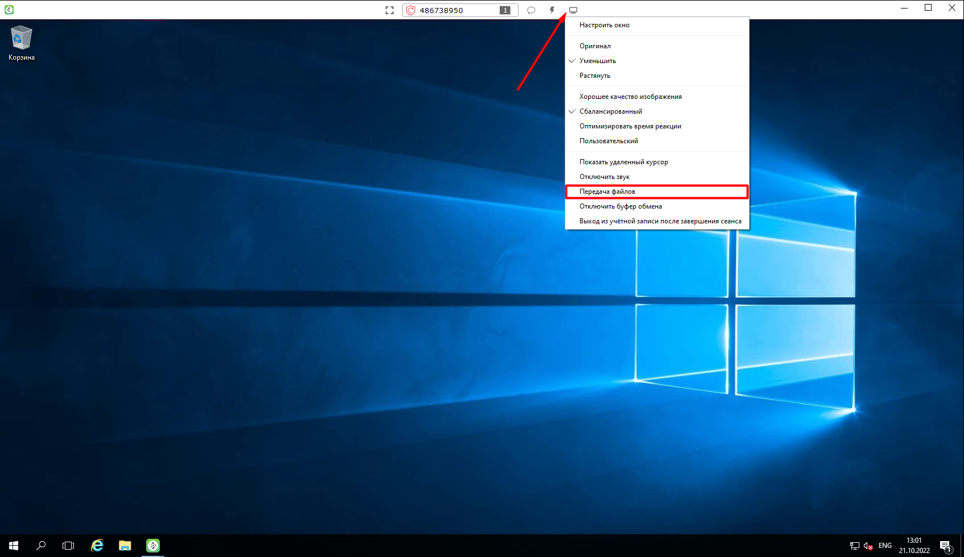This screenshot has height=557, width=964.
Task: Choose Настроить окно menu entry
Action: 657,25
